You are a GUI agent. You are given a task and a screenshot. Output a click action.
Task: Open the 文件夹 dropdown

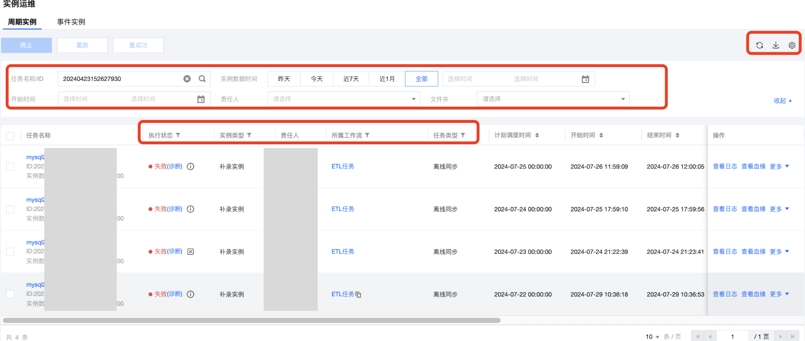coord(553,99)
